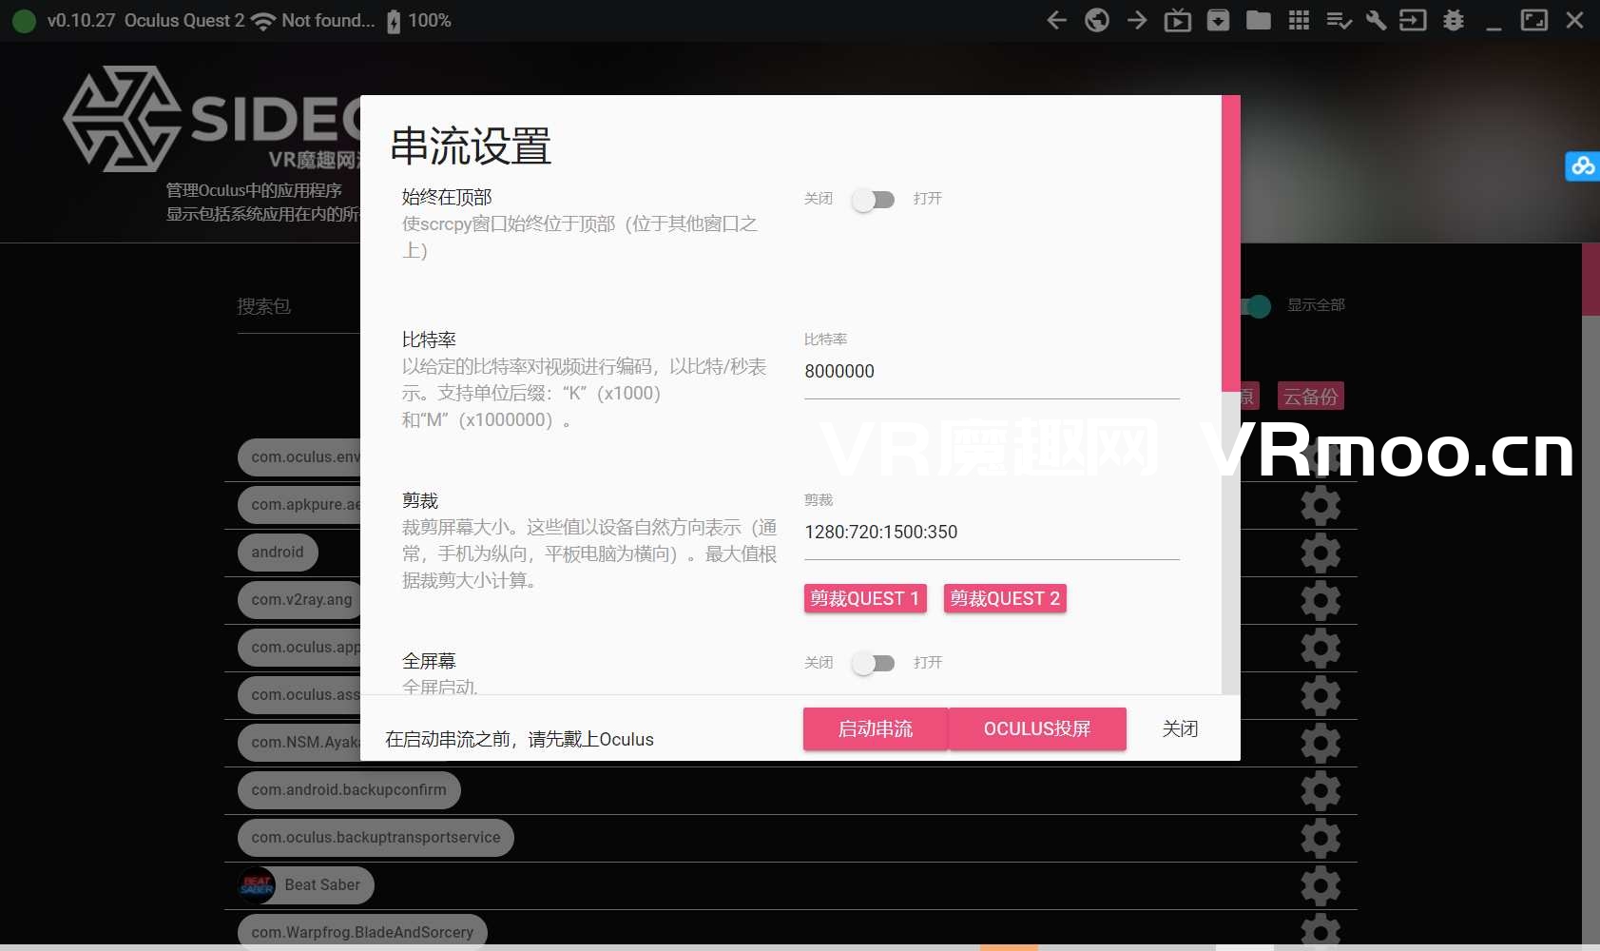Click the 剪裁QUEST 2 crop button
Viewport: 1600px width, 951px height.
[1005, 598]
